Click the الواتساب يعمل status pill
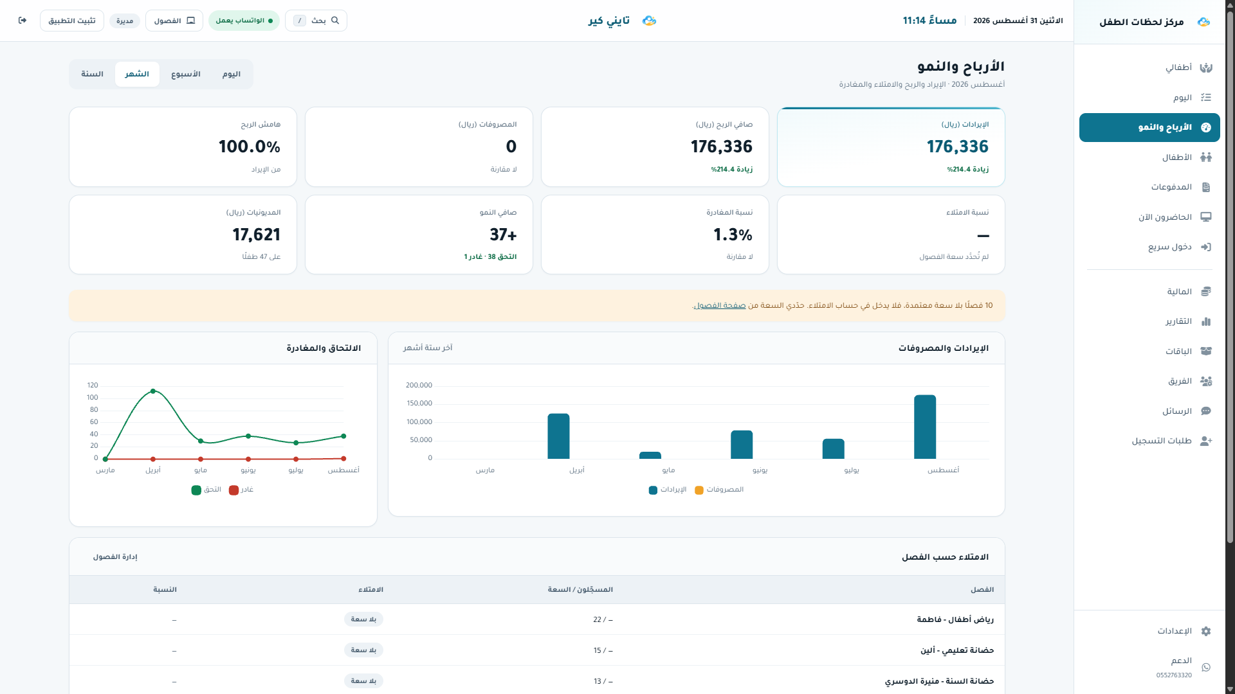 coord(244,21)
